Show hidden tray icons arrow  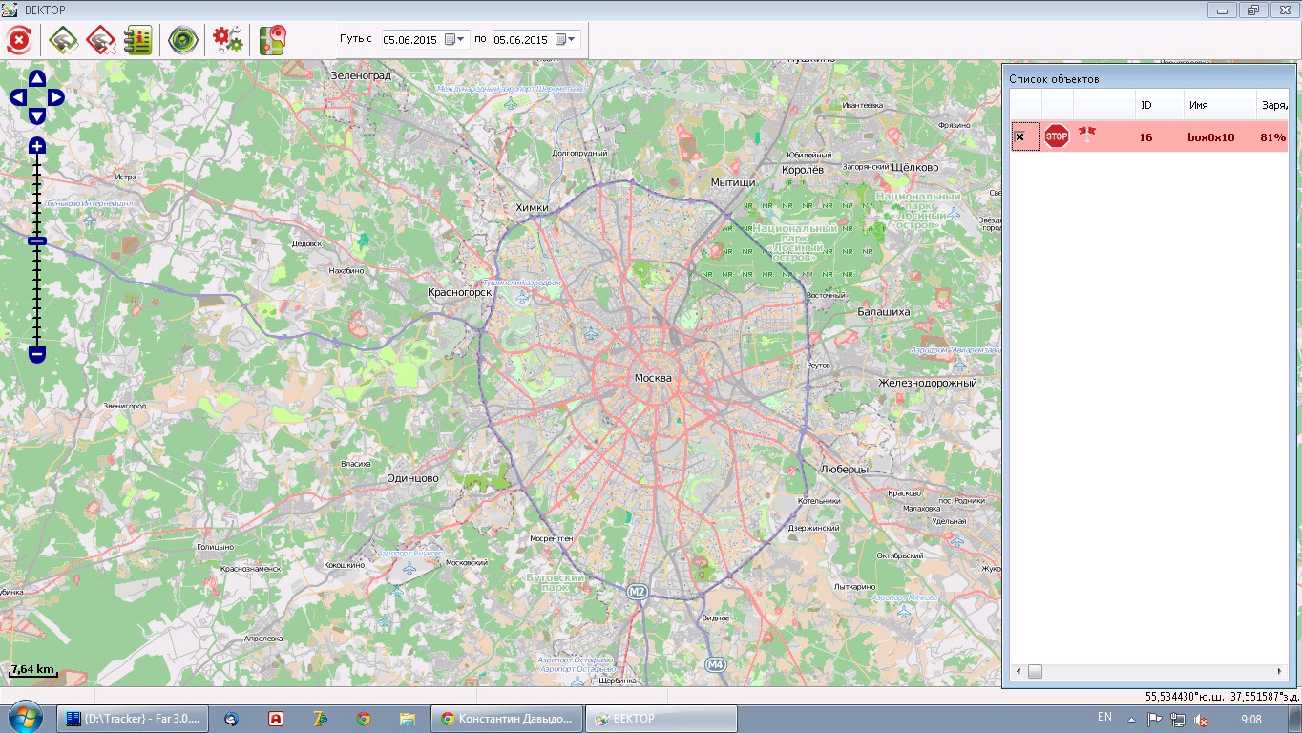tap(1131, 720)
